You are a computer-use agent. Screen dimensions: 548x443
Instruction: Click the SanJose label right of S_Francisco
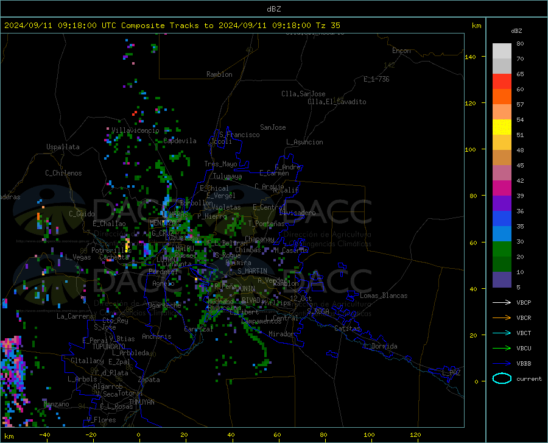[x=273, y=127]
